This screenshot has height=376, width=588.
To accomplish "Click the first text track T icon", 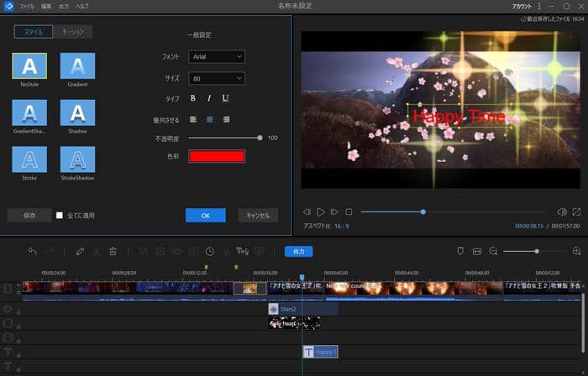I will click(8, 352).
